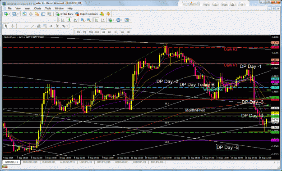
Task: Select the Fibonacci retracement tool
Action: 45,26
